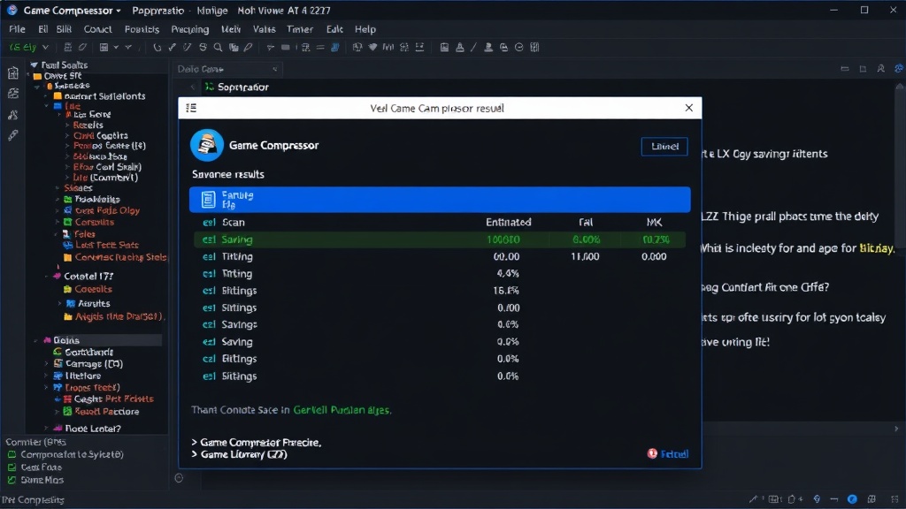Open the second activity bar icon below the top one

12,94
